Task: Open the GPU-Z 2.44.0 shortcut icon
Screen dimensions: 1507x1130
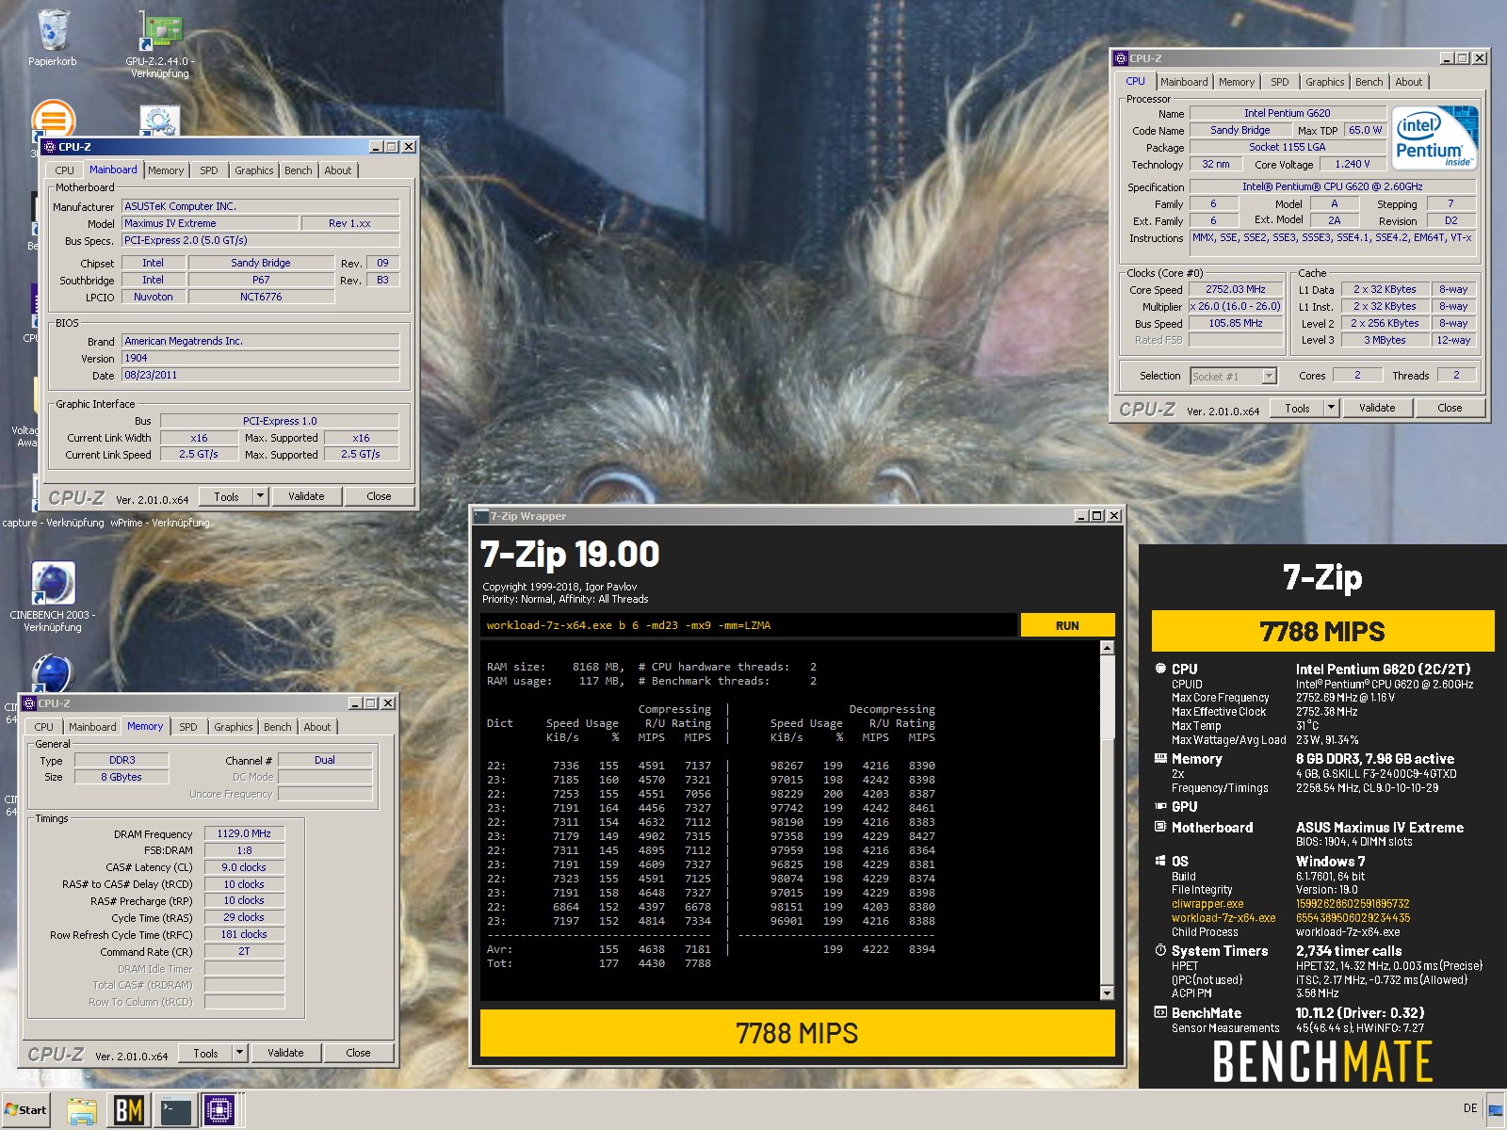Action: 161,31
